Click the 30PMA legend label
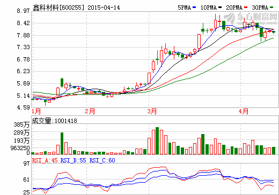 click(x=260, y=7)
